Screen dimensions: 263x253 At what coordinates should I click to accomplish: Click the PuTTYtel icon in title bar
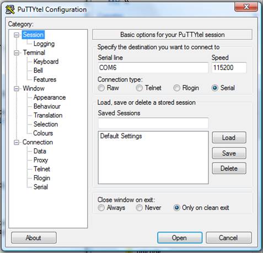[x=10, y=9]
